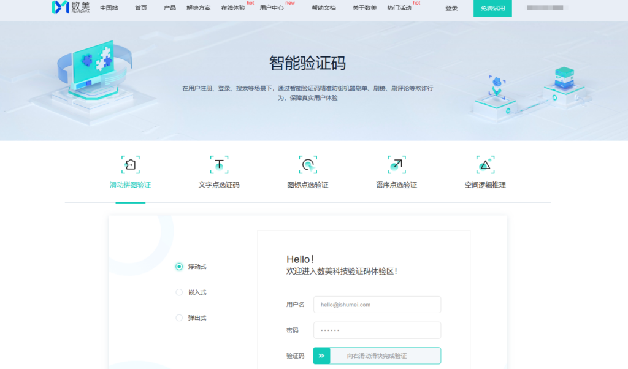Go to the 首页 menu item
Image resolution: width=628 pixels, height=369 pixels.
(x=141, y=8)
